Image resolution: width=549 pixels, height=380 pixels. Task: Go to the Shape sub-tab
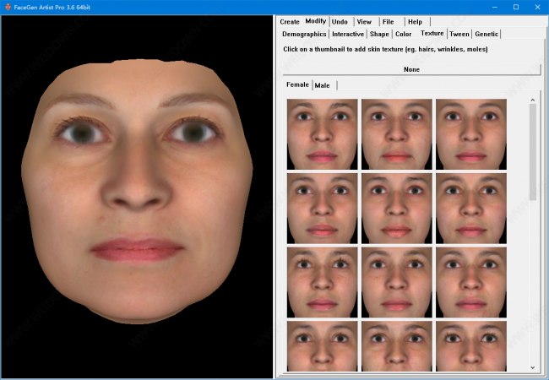[x=379, y=34]
